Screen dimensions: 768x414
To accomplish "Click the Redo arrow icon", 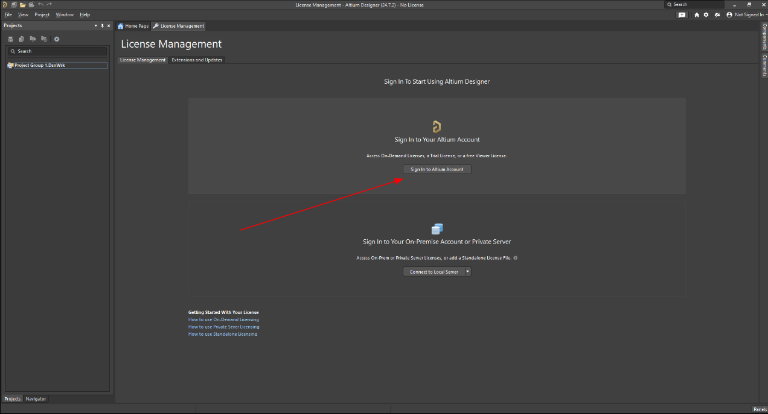I will pos(50,4).
